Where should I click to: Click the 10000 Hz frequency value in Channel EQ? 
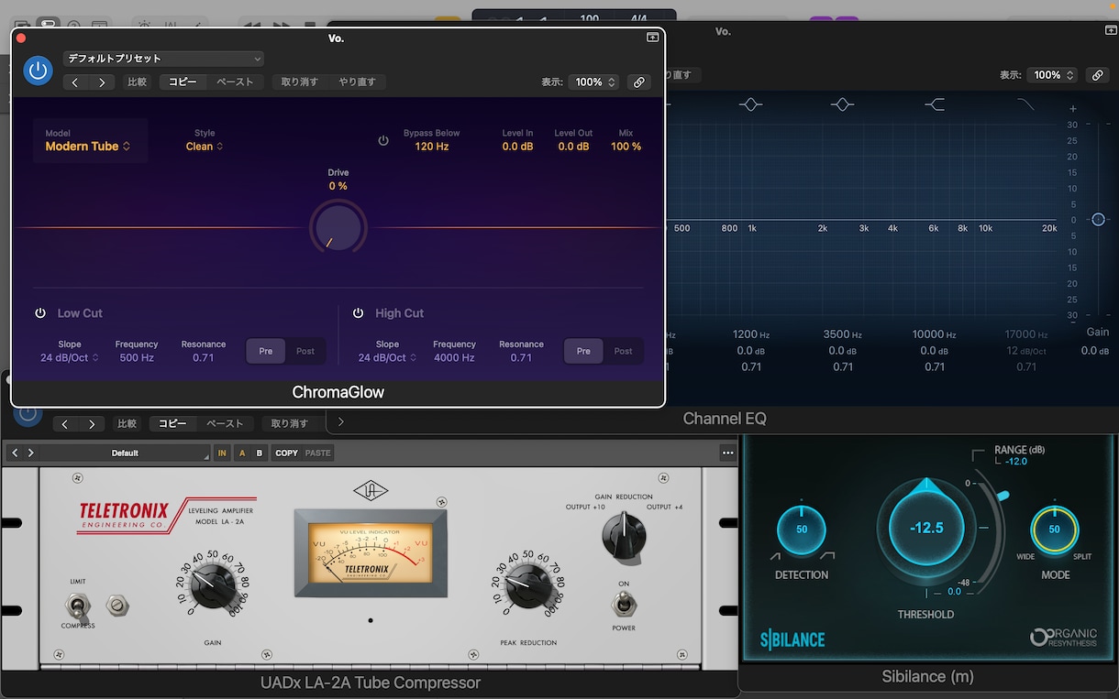935,335
